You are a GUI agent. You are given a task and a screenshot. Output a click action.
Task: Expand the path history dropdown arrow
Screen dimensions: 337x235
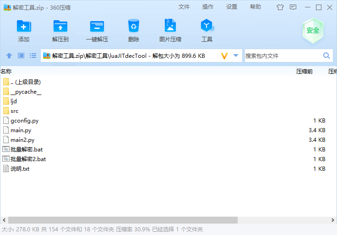[x=236, y=56]
